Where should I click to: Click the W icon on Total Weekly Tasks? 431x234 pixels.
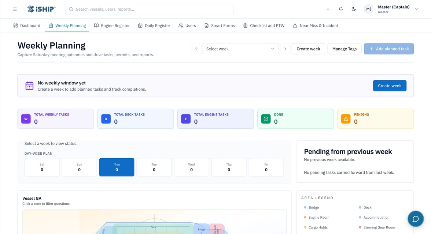pos(26,119)
